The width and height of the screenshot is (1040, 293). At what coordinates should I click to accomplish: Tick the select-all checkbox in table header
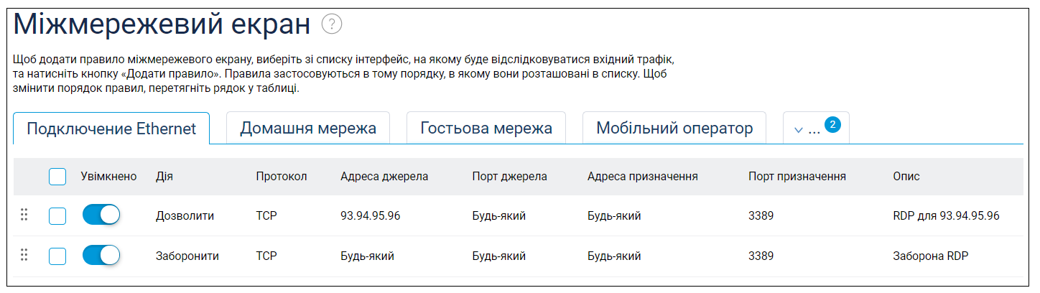pyautogui.click(x=57, y=176)
